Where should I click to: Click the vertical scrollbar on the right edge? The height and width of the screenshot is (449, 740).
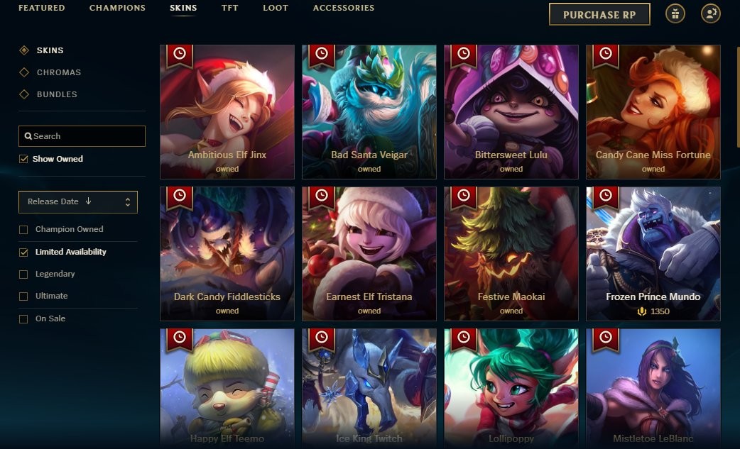coord(738,96)
